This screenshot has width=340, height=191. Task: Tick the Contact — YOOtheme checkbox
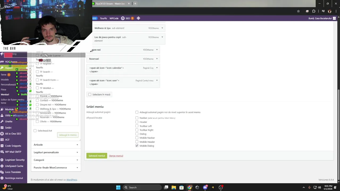coord(37,100)
